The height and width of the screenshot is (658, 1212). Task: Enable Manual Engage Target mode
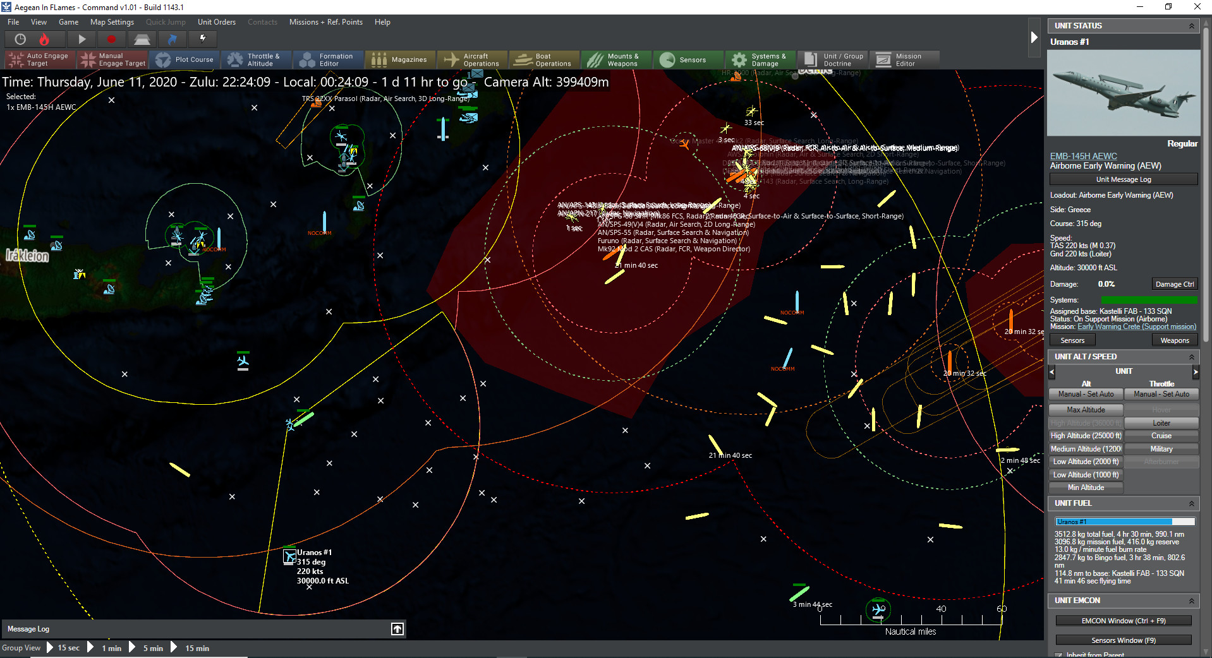tap(112, 59)
